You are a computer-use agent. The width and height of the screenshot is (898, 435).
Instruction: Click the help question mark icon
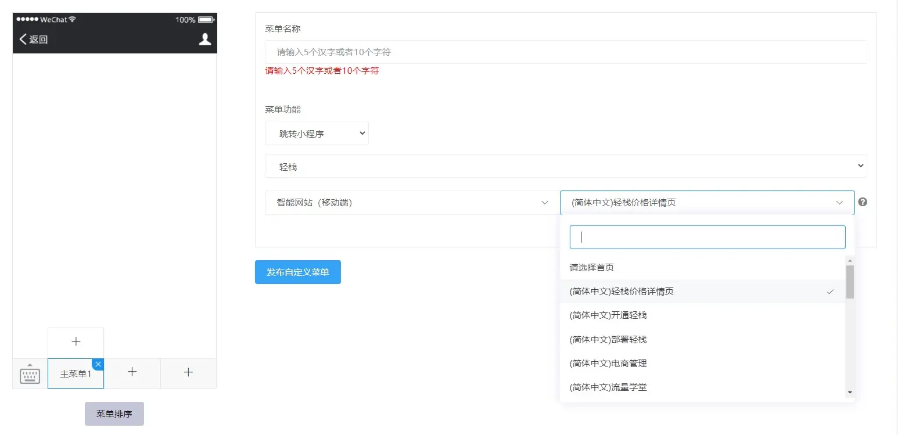click(x=863, y=202)
